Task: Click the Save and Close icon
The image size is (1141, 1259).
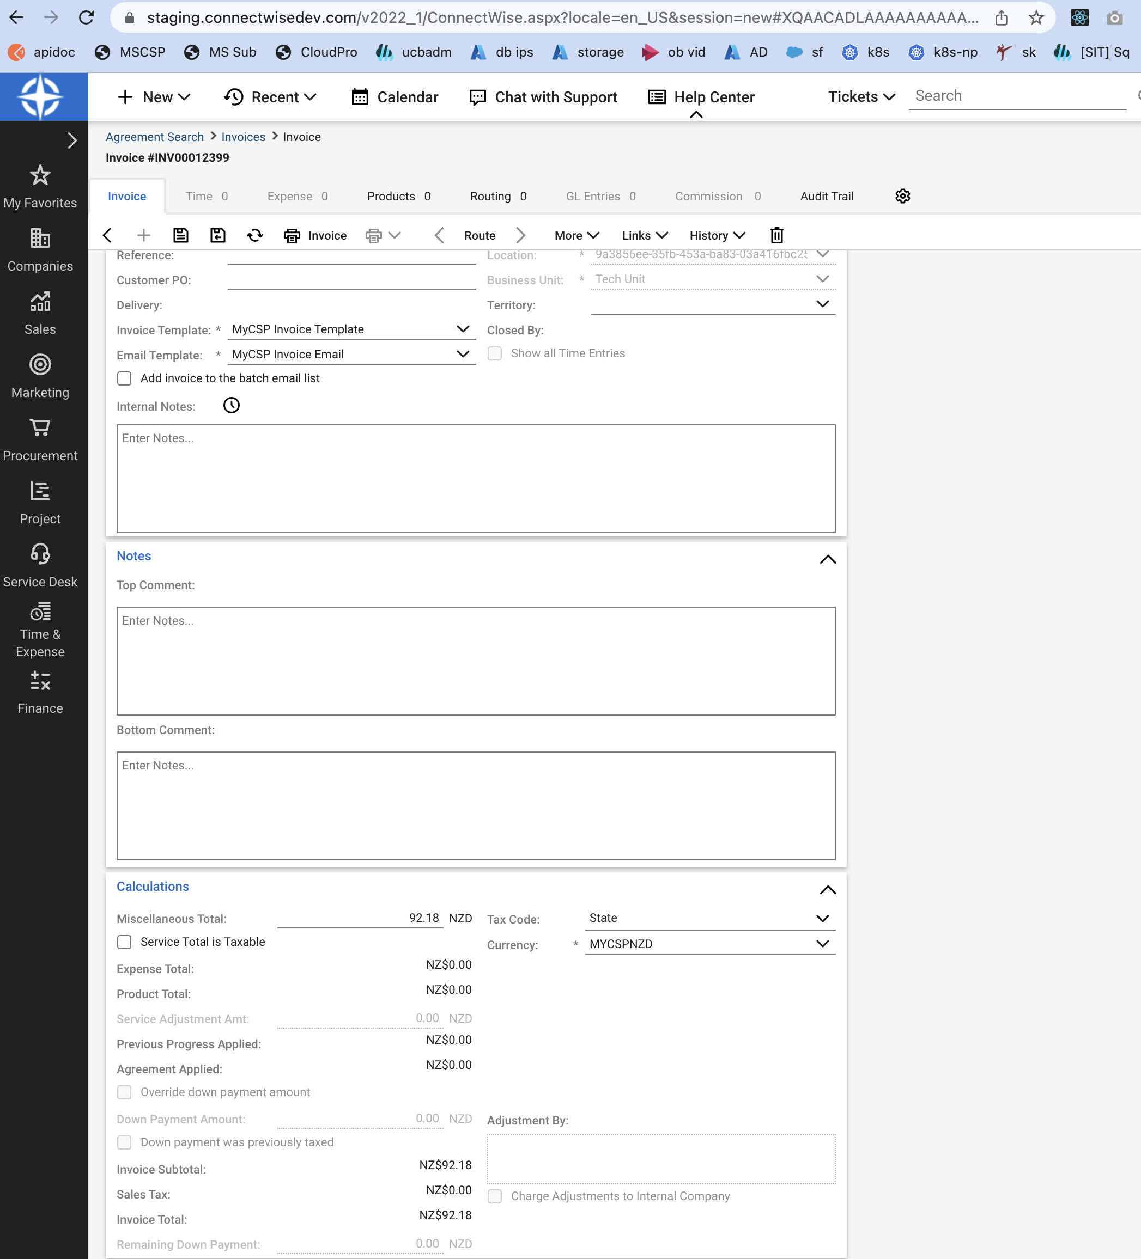Action: click(x=217, y=235)
